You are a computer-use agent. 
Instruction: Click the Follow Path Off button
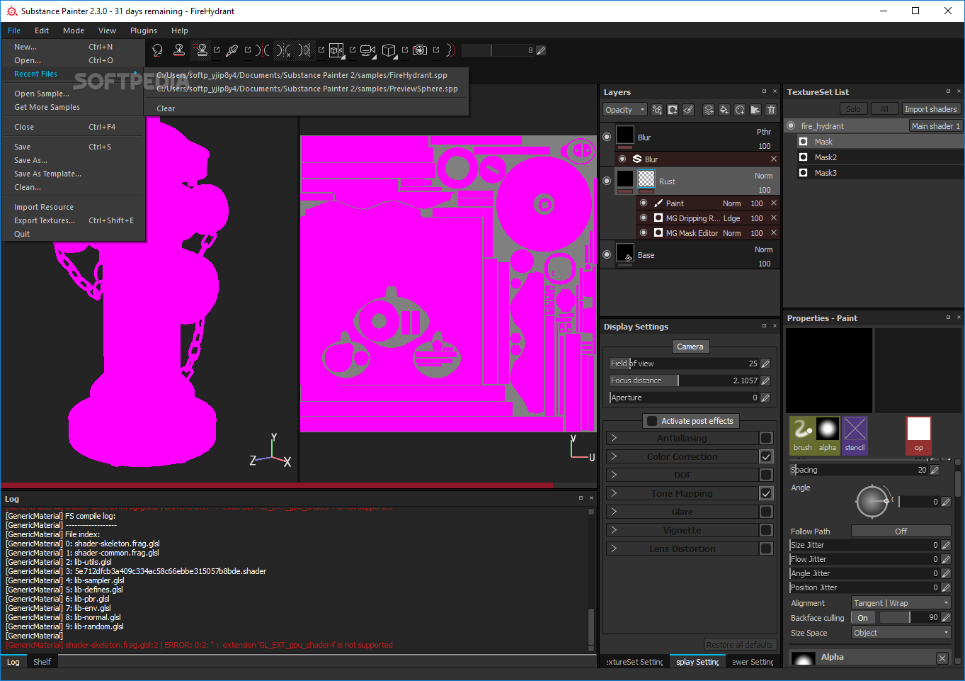coord(901,531)
